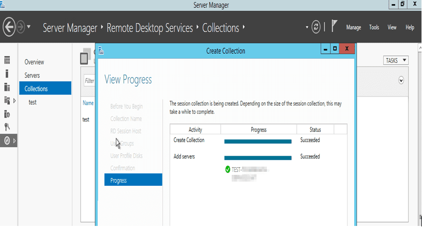Expand the navigation history dropdown arrow
The width and height of the screenshot is (422, 228).
pyautogui.click(x=29, y=27)
